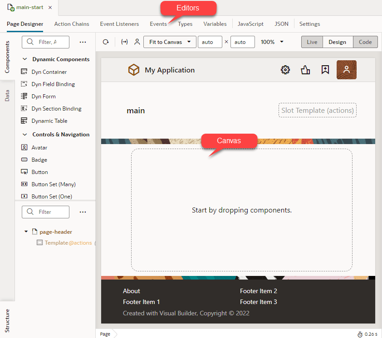Switch the canvas to Code view

coord(365,42)
